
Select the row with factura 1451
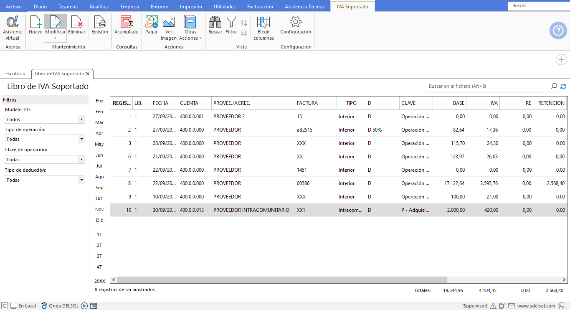click(x=338, y=170)
